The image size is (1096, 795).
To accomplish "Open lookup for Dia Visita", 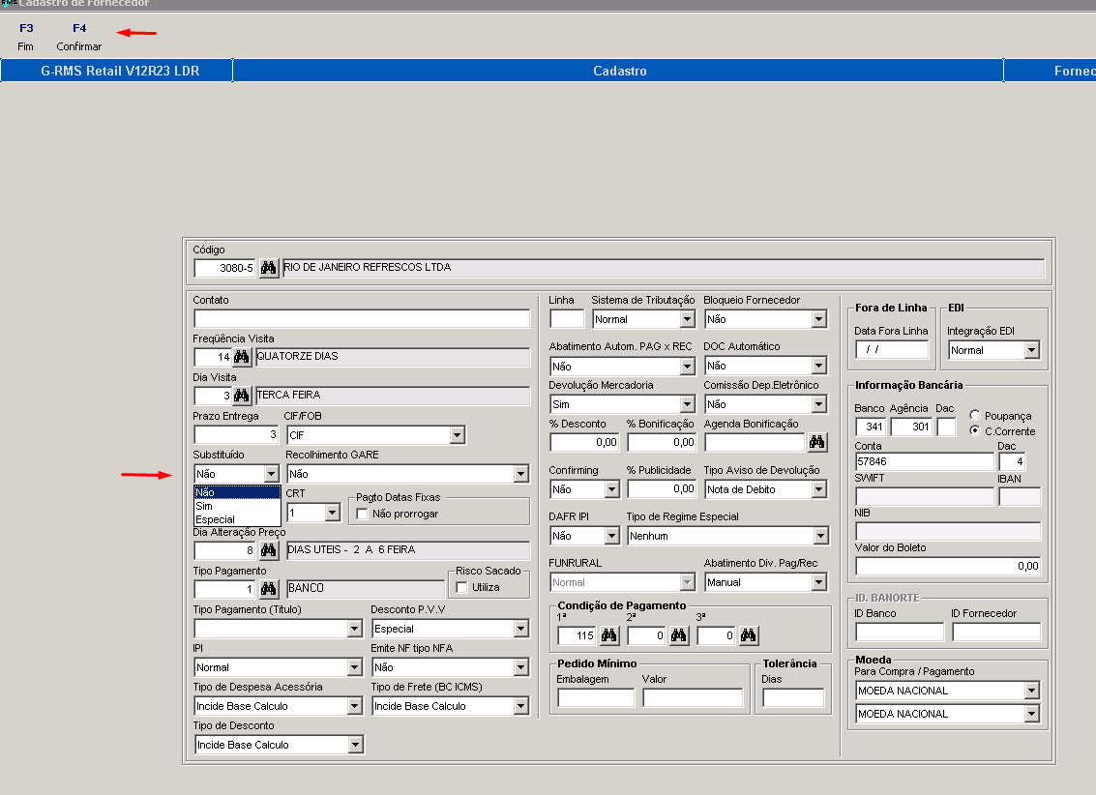I will [x=242, y=396].
